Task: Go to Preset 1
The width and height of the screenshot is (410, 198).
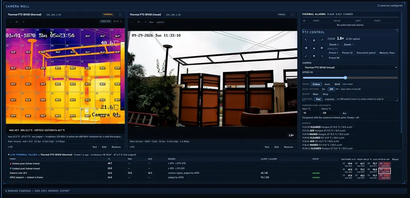Action: [333, 53]
